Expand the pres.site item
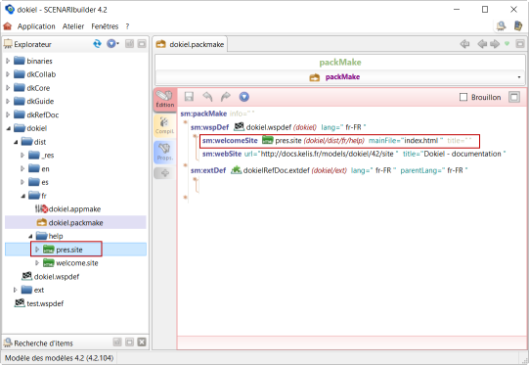 click(37, 250)
